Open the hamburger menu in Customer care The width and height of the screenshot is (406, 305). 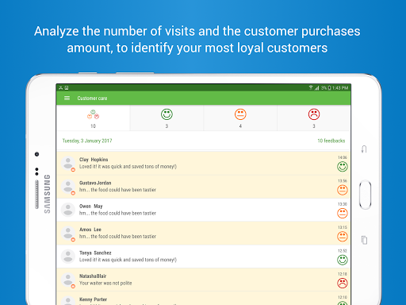[x=67, y=98]
